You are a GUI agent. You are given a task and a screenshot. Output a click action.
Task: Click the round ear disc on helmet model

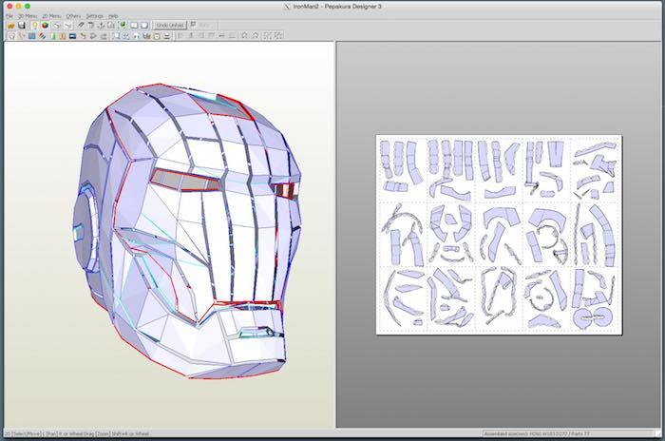[x=85, y=228]
